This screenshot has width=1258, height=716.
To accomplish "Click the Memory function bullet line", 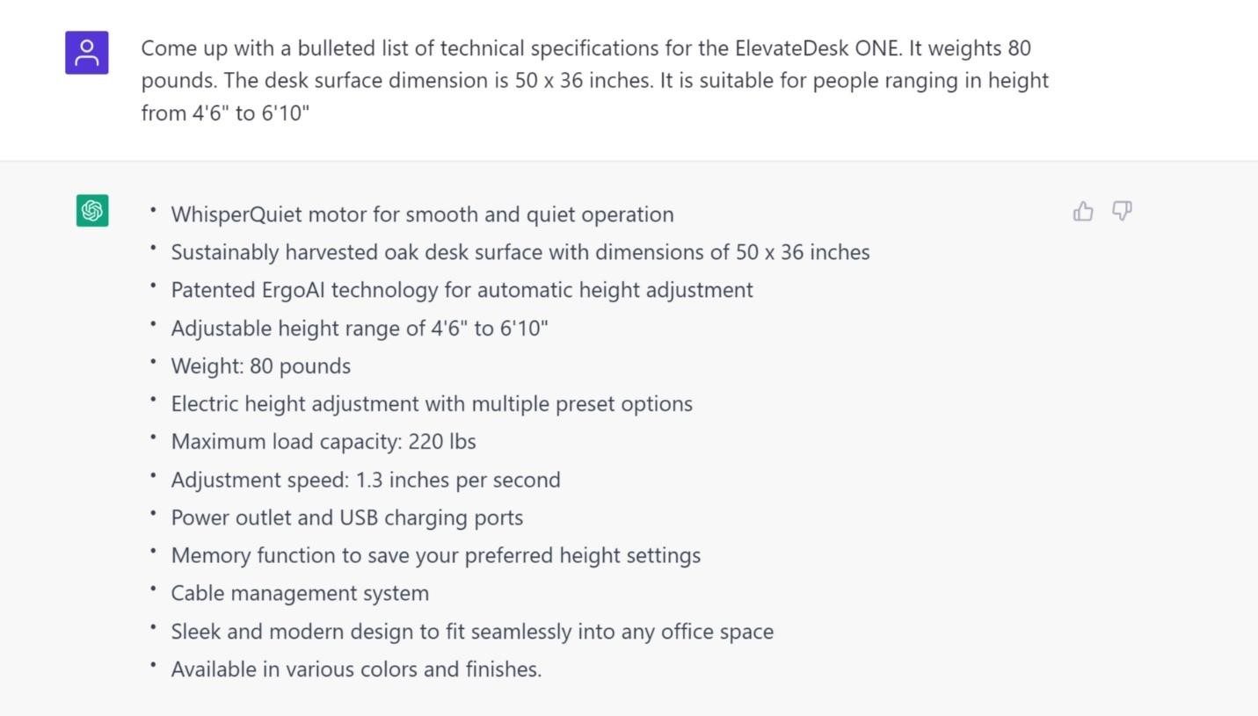I will pyautogui.click(x=435, y=555).
